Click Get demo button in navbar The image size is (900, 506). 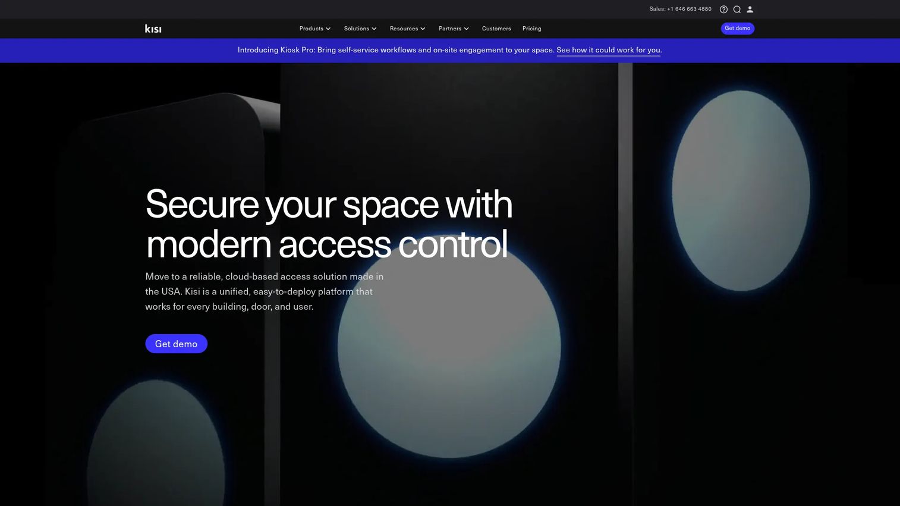pos(737,29)
